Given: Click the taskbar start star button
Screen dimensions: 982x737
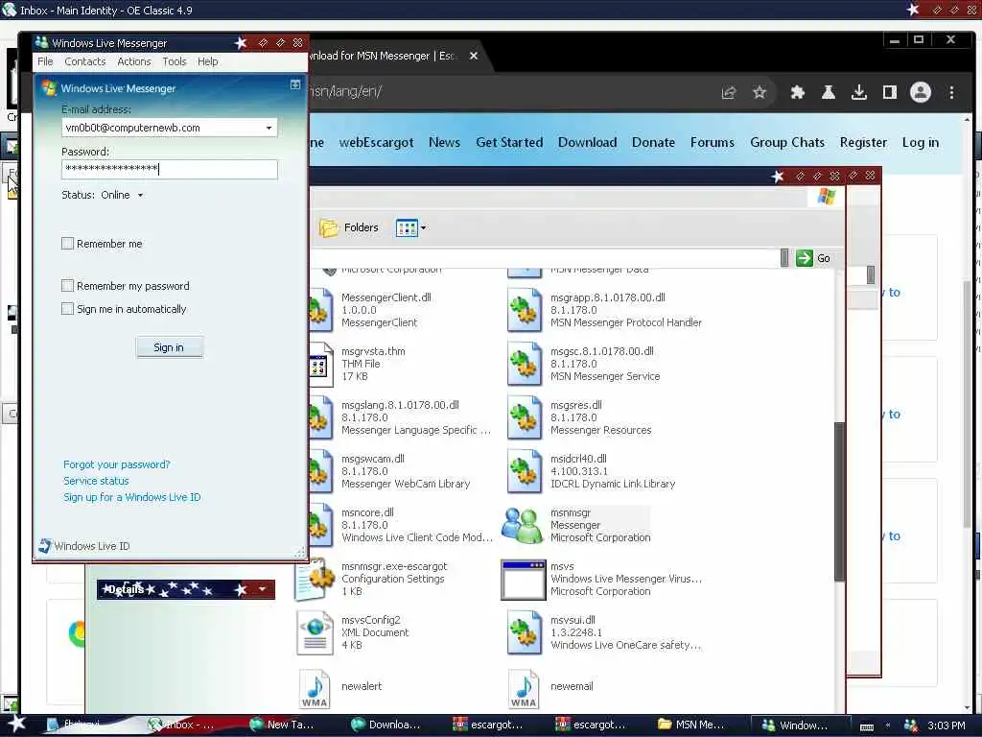Looking at the screenshot, I should click(x=16, y=724).
